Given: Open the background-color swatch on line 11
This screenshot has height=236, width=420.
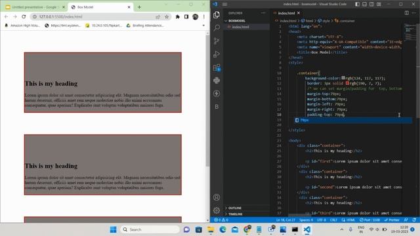Looking at the screenshot, I should [x=343, y=78].
